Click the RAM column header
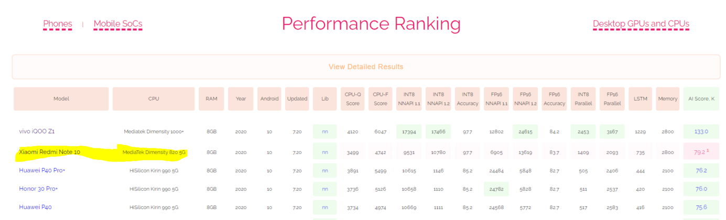Image resolution: width=726 pixels, height=220 pixels. point(211,98)
